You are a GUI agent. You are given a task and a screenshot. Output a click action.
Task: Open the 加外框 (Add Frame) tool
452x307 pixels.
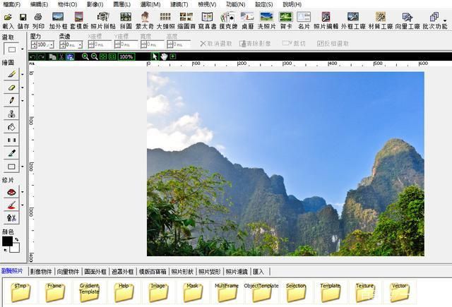point(58,20)
